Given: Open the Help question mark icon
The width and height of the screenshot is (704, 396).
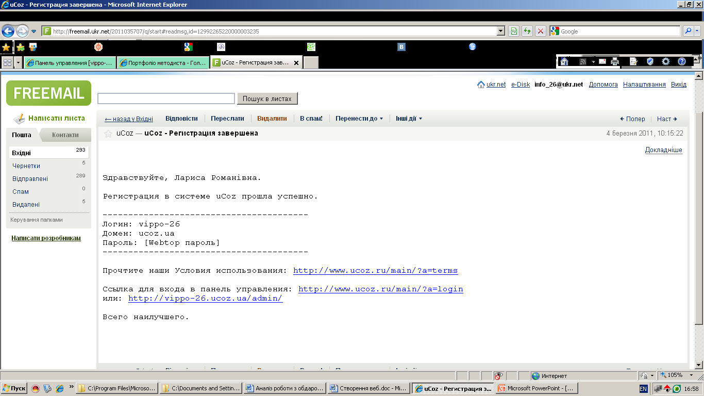Looking at the screenshot, I should point(682,61).
